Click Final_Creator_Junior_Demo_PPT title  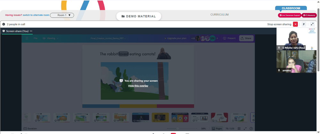pyautogui.click(x=108, y=38)
